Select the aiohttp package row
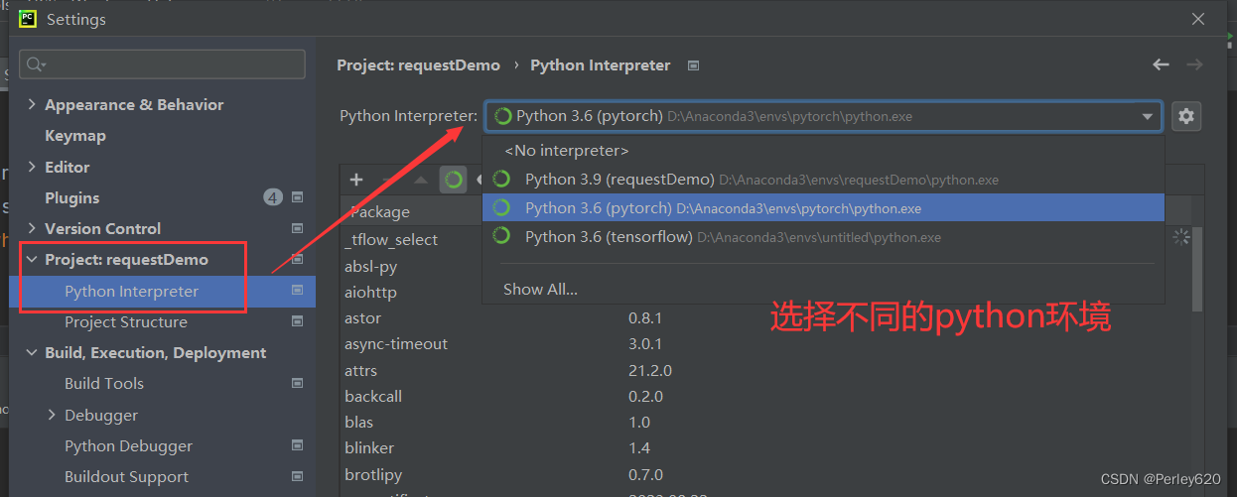This screenshot has height=497, width=1237. [x=369, y=292]
